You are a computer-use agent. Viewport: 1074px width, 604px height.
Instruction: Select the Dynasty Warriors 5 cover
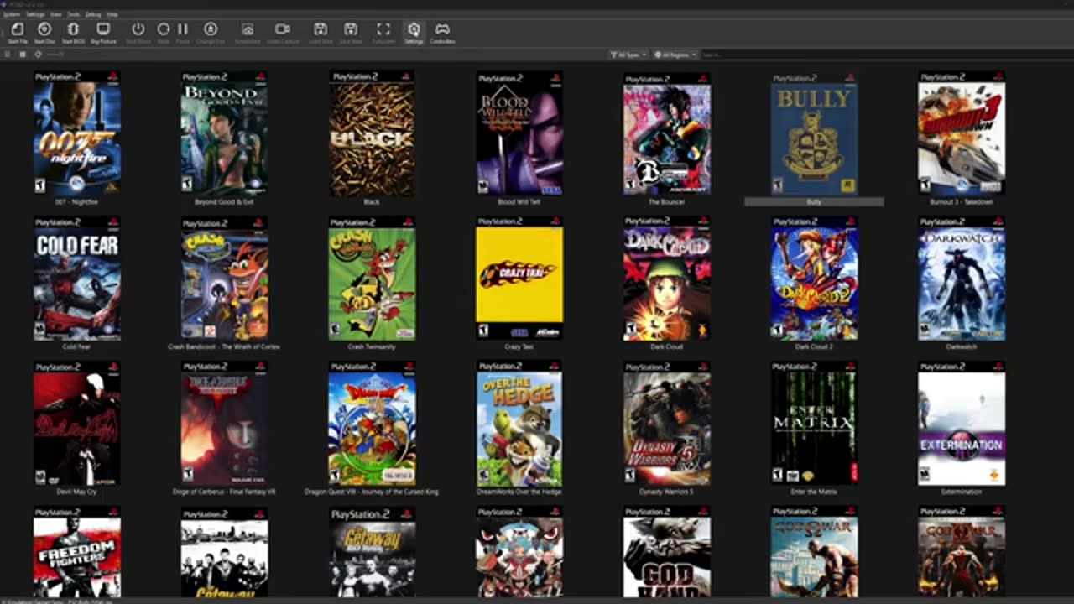667,424
